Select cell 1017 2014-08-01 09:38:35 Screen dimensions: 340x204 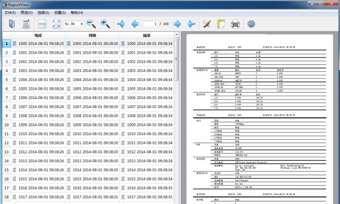pyautogui.click(x=147, y=197)
